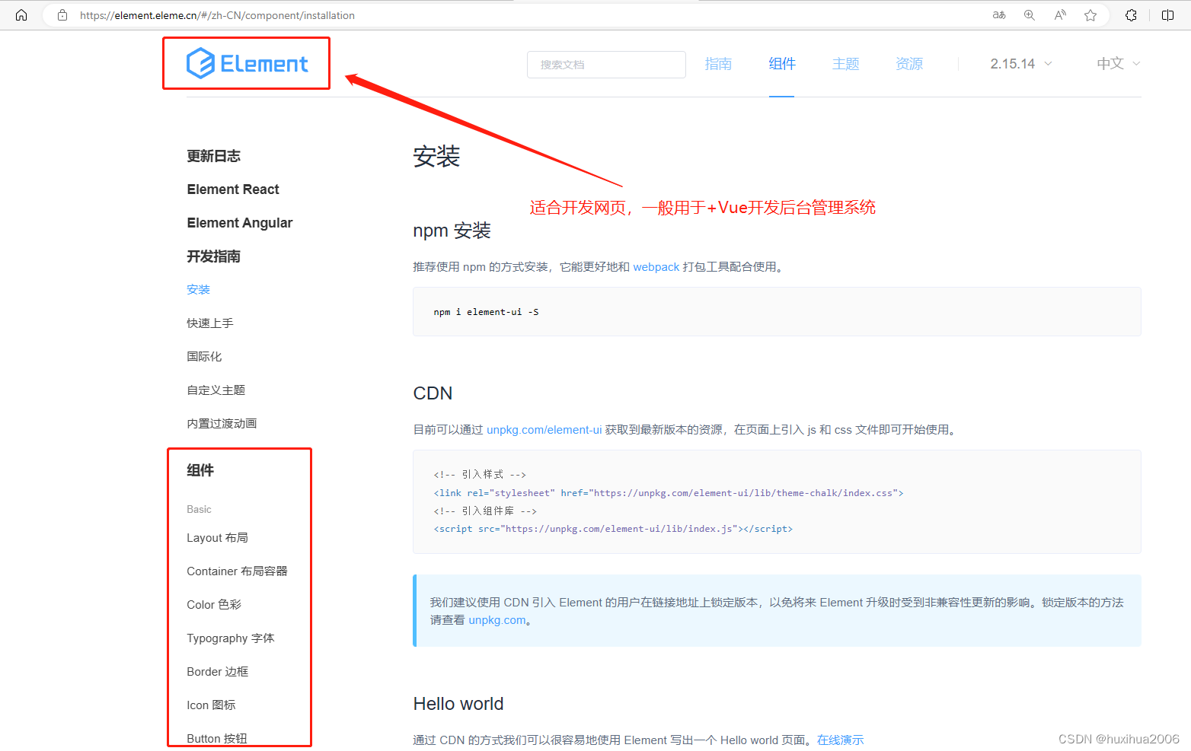Click the zoom magnifier icon
The height and width of the screenshot is (751, 1191).
tap(1030, 15)
